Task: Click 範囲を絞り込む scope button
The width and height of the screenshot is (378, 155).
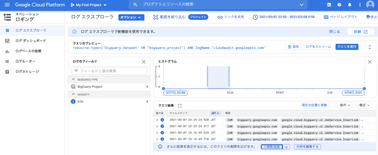Action: [x=169, y=17]
